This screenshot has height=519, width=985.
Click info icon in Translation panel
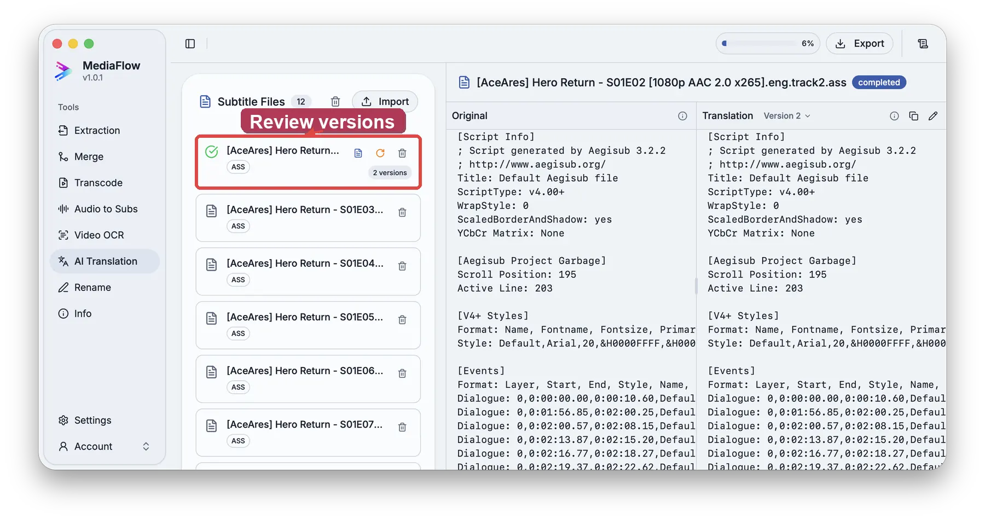(894, 116)
